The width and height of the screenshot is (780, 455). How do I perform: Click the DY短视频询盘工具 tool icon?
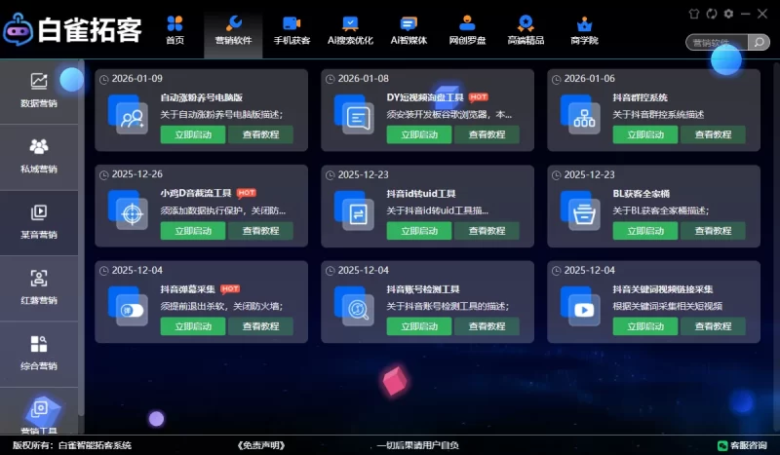[354, 114]
